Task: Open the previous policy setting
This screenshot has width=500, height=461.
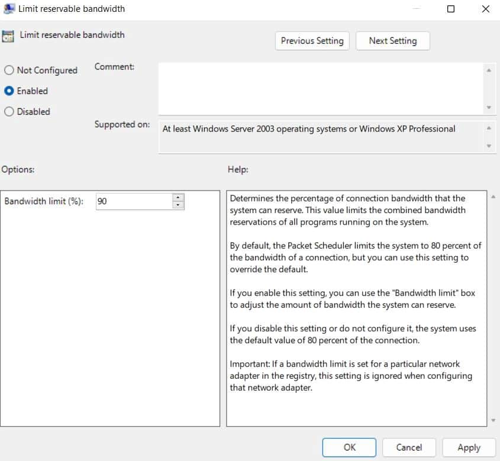Action: pos(312,41)
